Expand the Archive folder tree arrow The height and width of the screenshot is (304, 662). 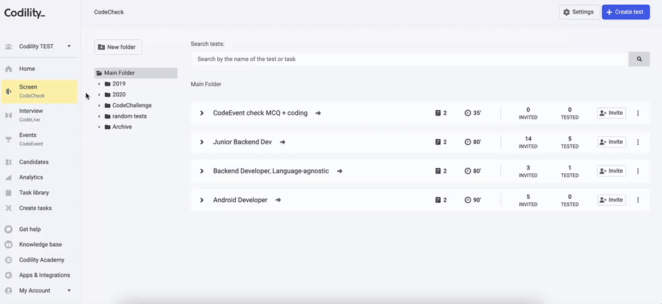pos(99,127)
